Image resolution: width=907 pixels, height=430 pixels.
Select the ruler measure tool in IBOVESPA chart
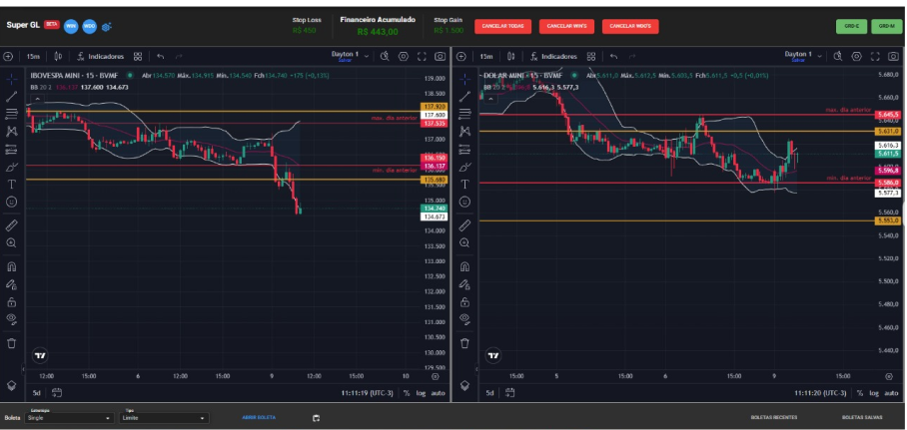(12, 225)
